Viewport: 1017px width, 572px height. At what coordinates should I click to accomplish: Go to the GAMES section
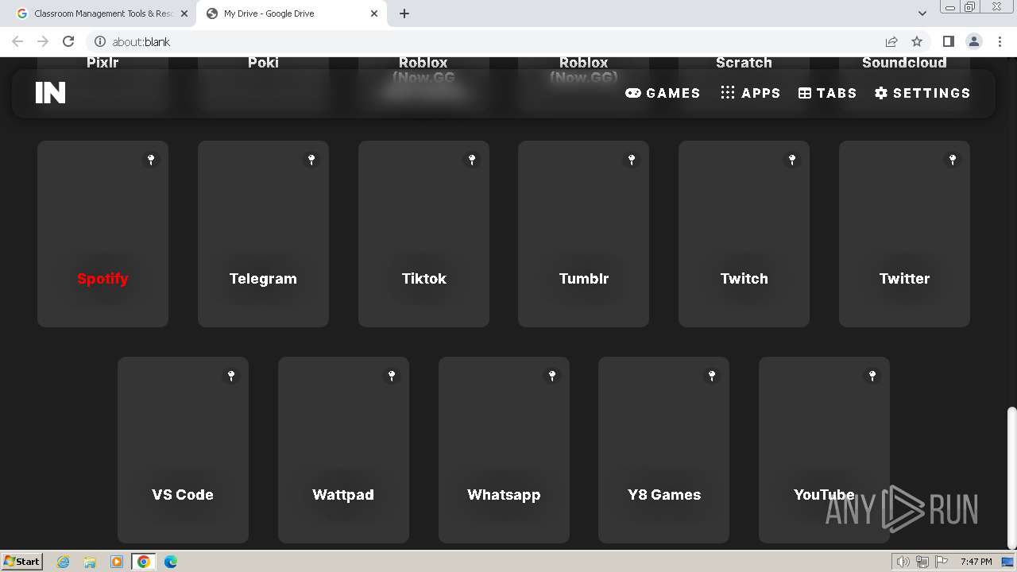click(x=663, y=93)
